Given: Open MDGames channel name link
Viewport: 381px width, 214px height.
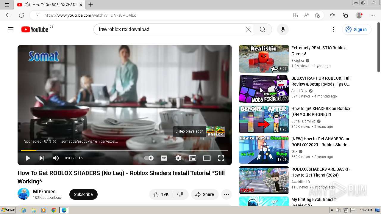Looking at the screenshot, I should 44,192.
